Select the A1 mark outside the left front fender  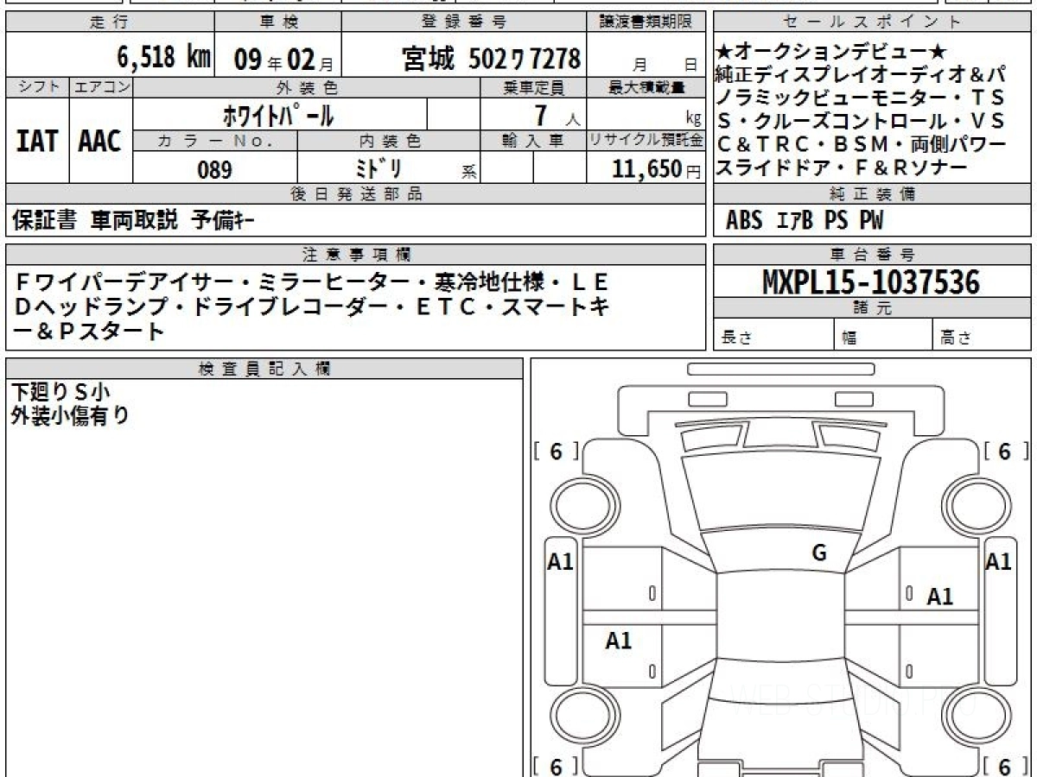click(561, 562)
